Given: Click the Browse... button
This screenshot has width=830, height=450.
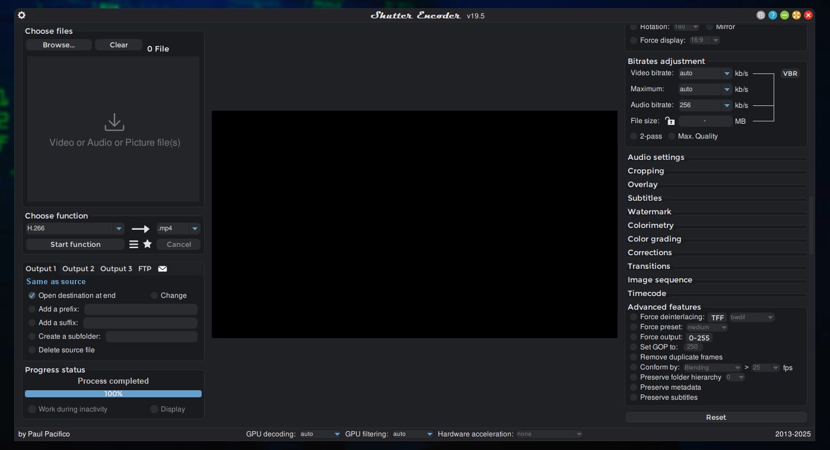Looking at the screenshot, I should coord(59,45).
